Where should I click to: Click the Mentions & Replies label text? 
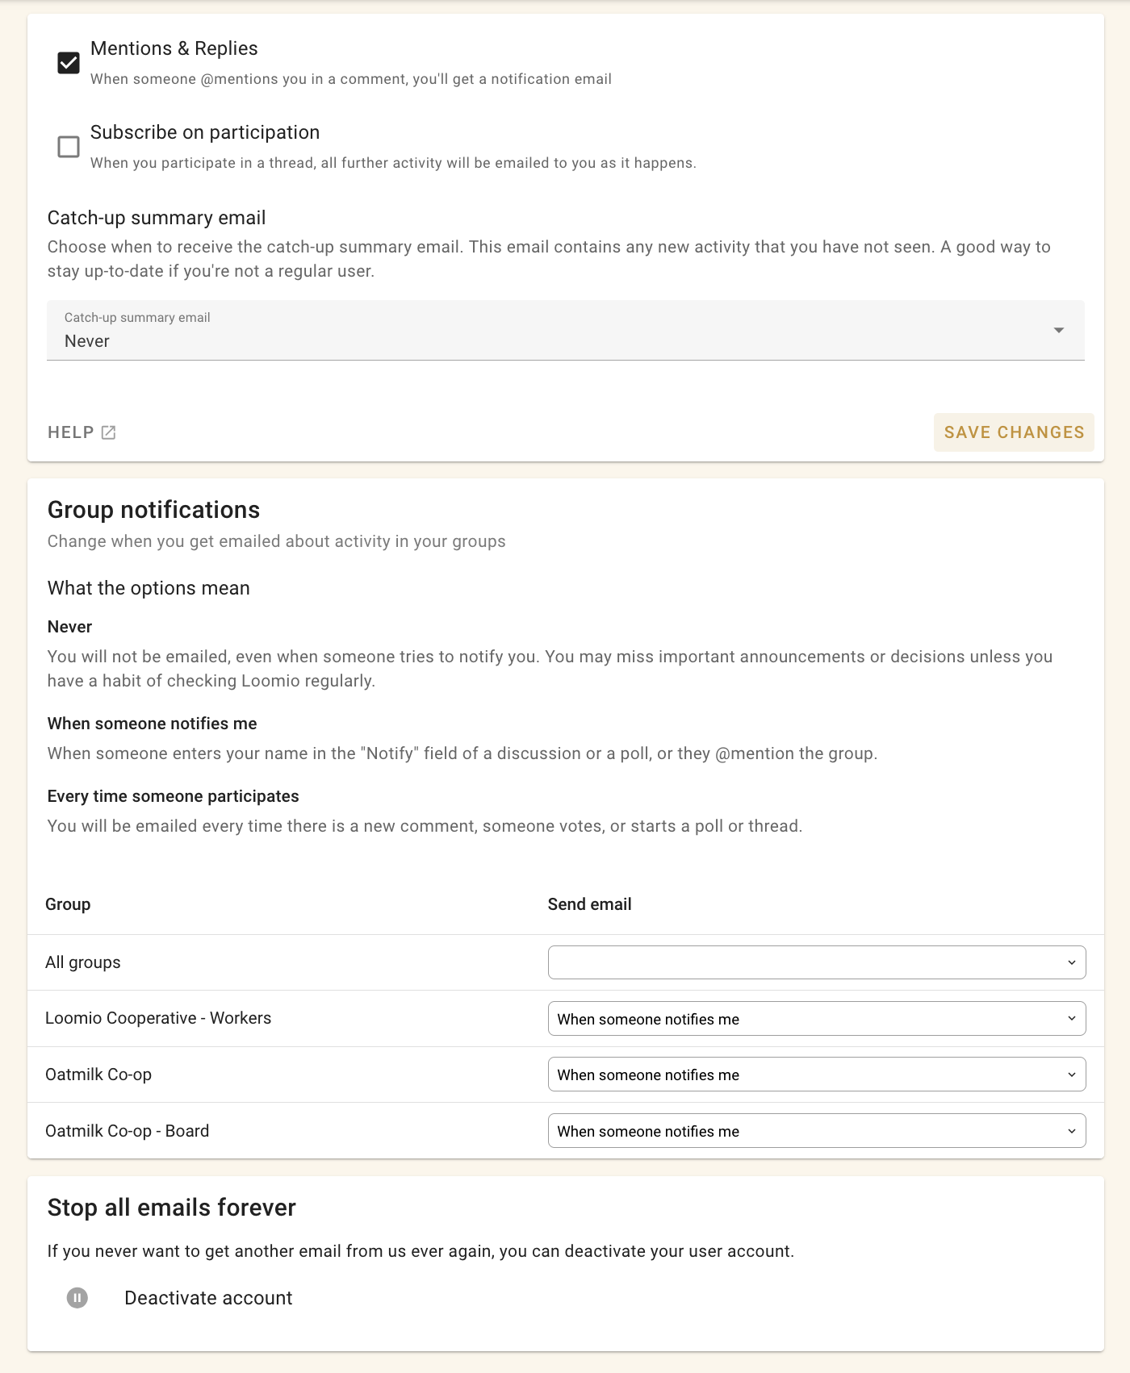[x=174, y=48]
